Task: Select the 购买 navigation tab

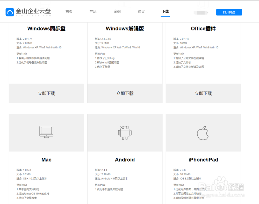Action: (141, 12)
